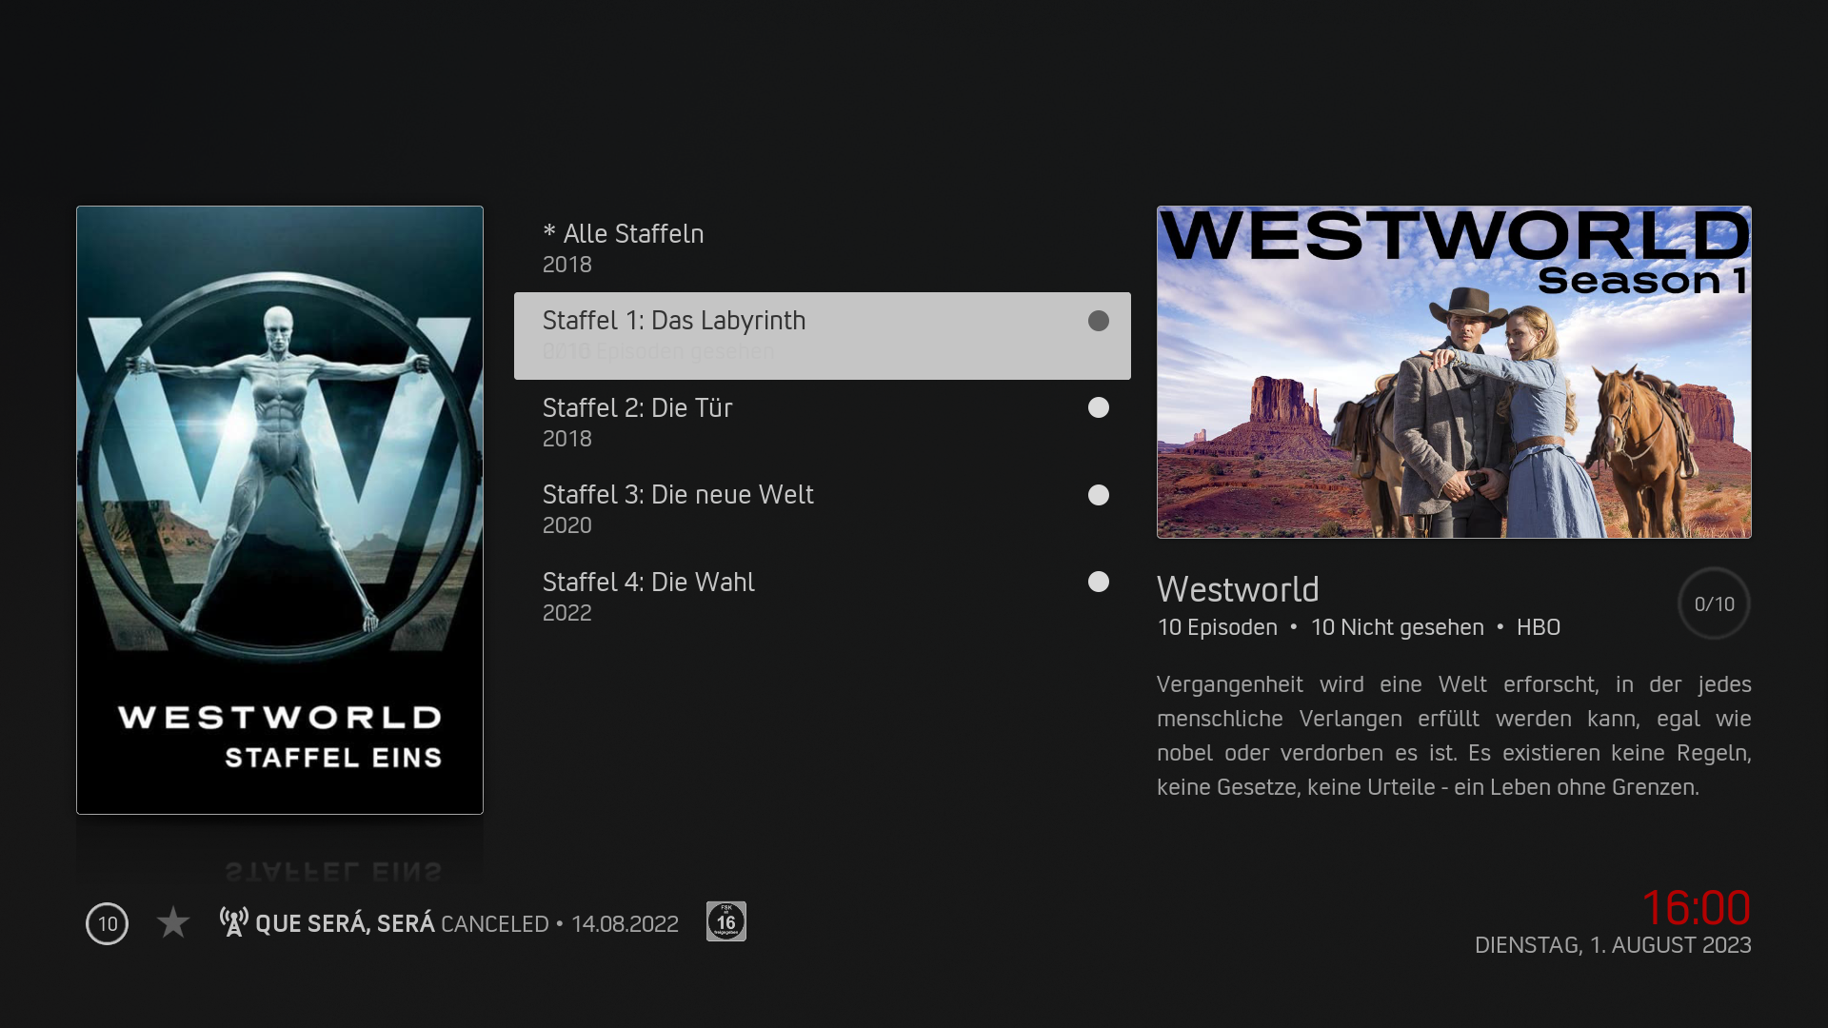
Task: Click the Westworld title text
Action: tap(1238, 589)
